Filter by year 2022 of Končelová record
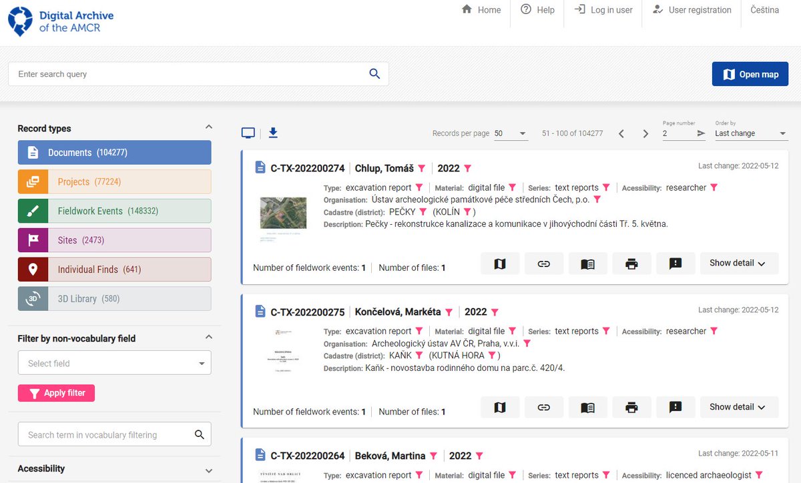 [495, 312]
